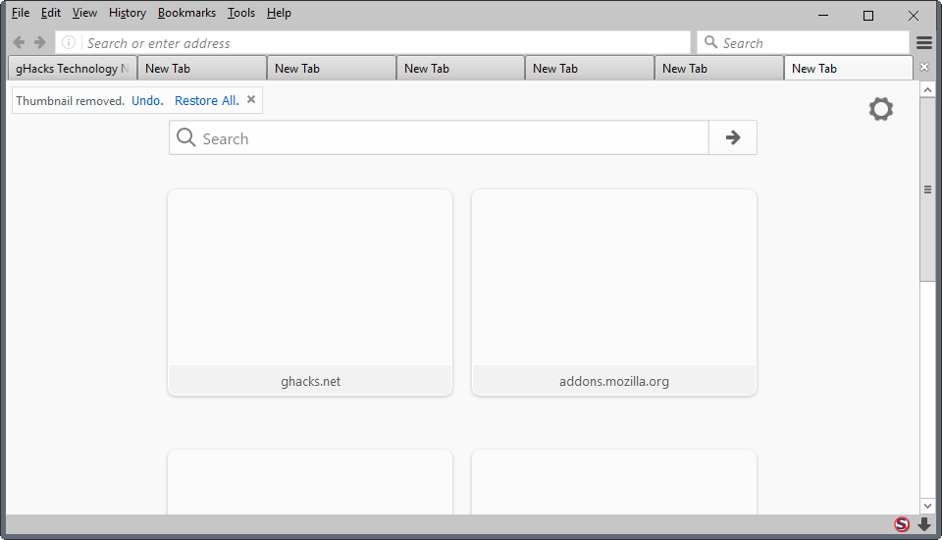This screenshot has height=540, width=942.
Task: Open the downloads arrow in status bar
Action: pyautogui.click(x=924, y=524)
